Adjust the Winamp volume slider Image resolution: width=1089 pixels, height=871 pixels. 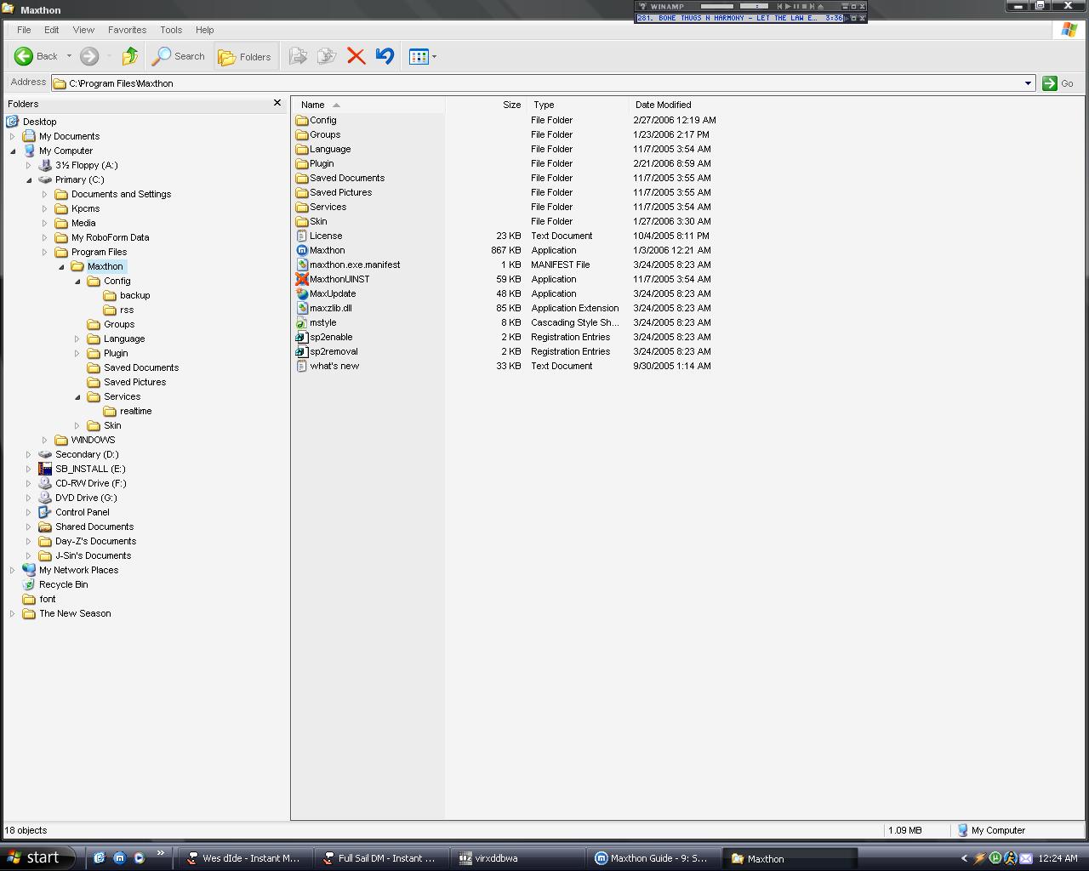click(x=717, y=6)
